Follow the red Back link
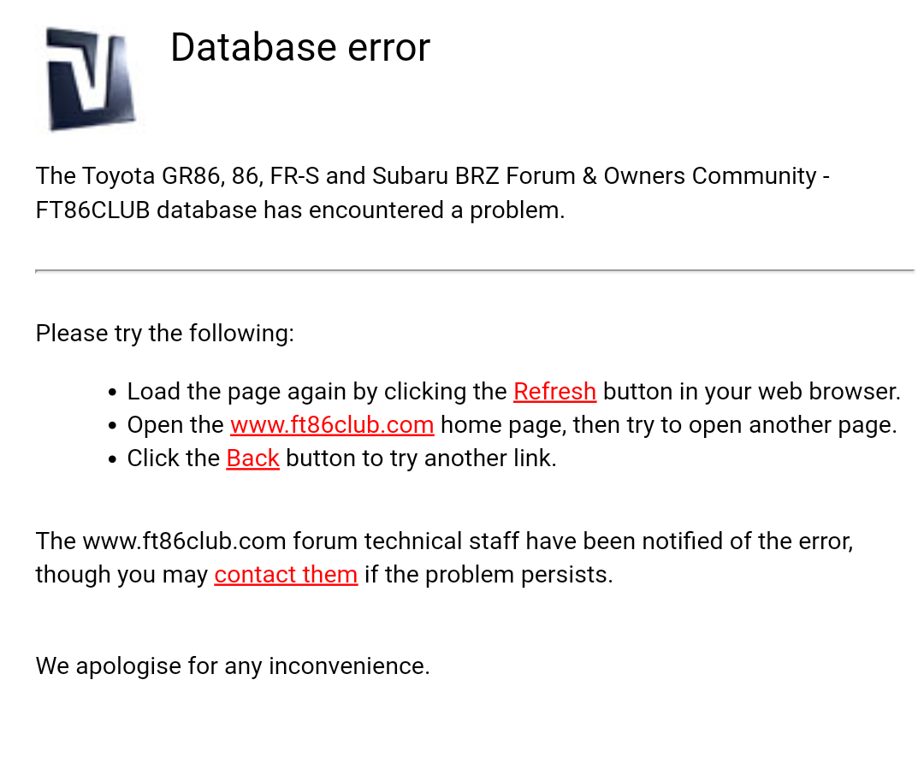This screenshot has width=924, height=757. pyautogui.click(x=252, y=458)
